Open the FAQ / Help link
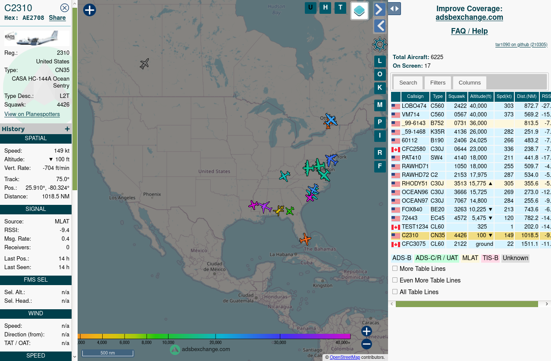This screenshot has height=361, width=551. point(469,31)
